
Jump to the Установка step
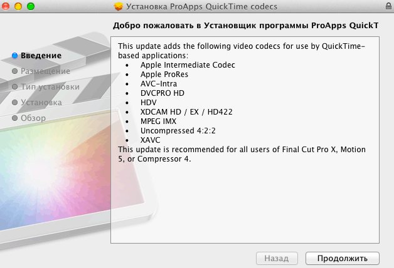[x=41, y=102]
